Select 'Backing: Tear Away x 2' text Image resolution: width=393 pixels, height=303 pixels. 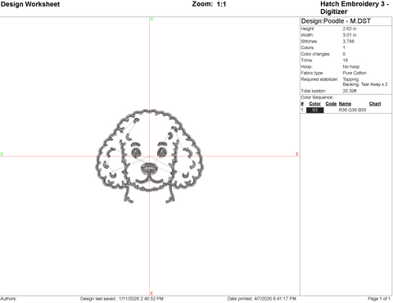tap(365, 84)
